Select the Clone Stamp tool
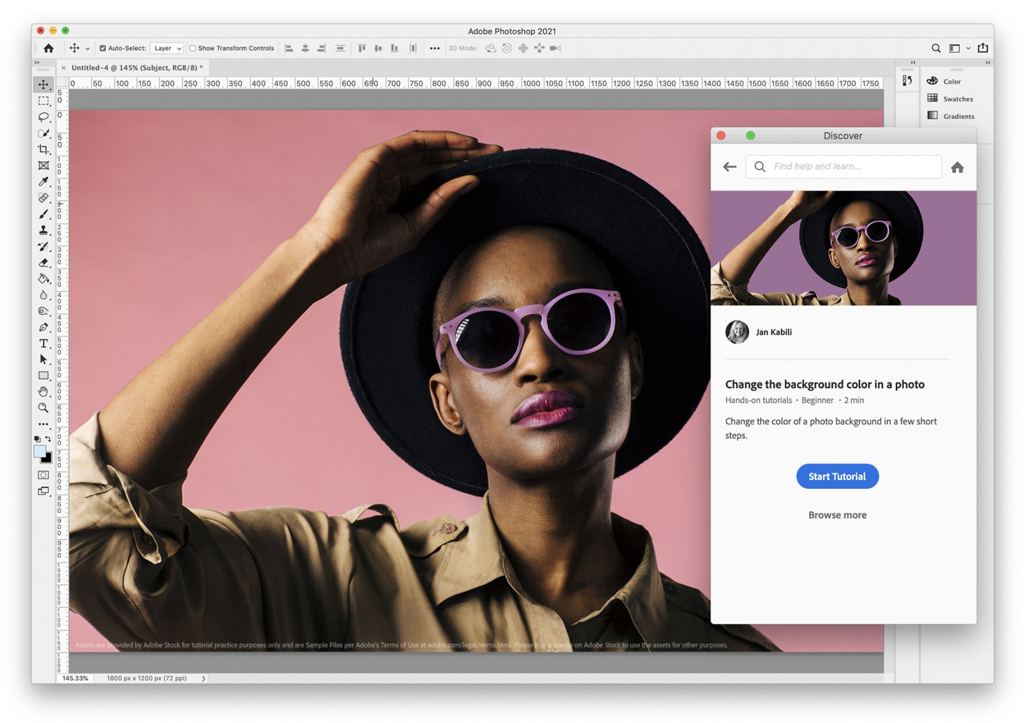 pos(43,230)
